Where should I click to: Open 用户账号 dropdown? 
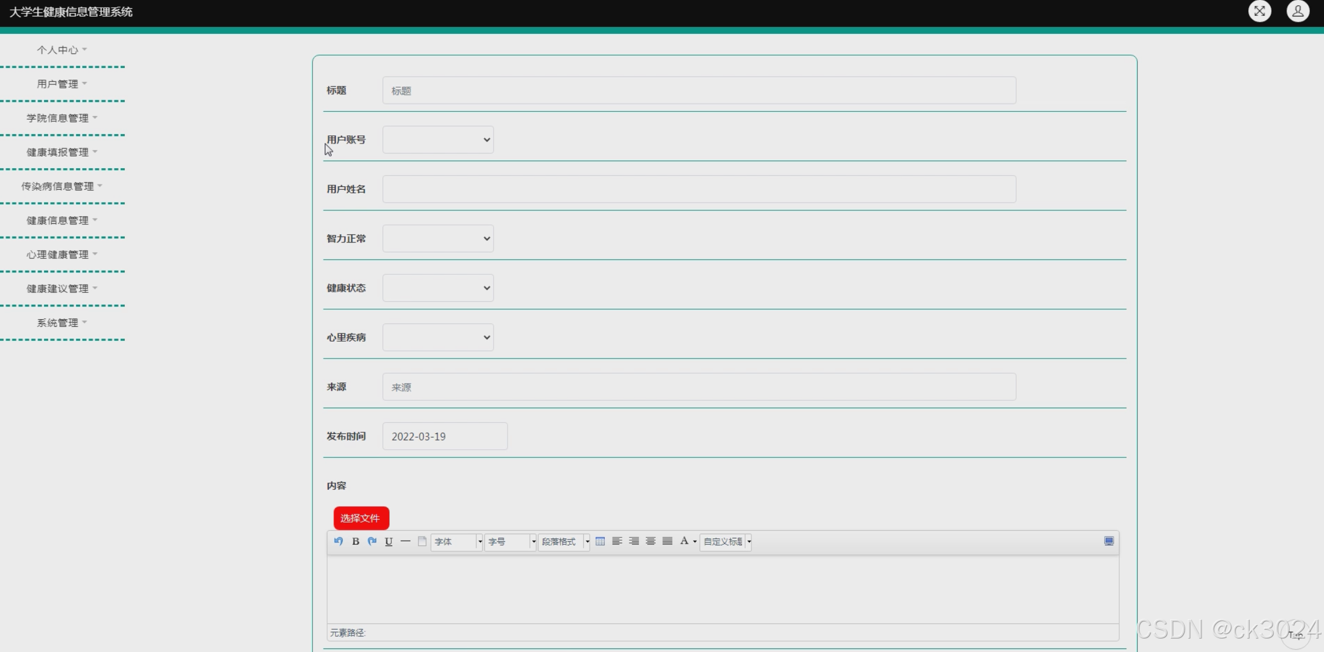tap(438, 140)
